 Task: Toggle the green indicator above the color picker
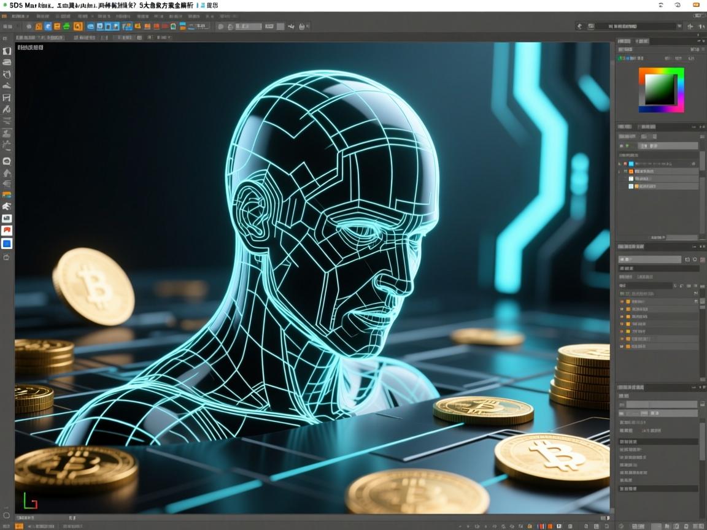tap(620, 58)
